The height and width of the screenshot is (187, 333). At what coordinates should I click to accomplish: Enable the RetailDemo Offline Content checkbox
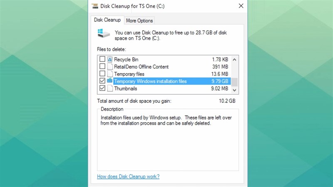102,66
